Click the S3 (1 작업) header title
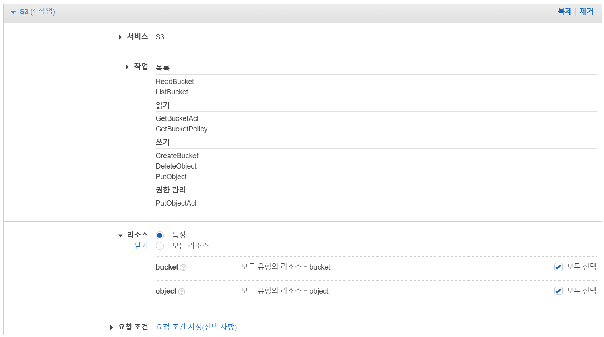 click(37, 12)
